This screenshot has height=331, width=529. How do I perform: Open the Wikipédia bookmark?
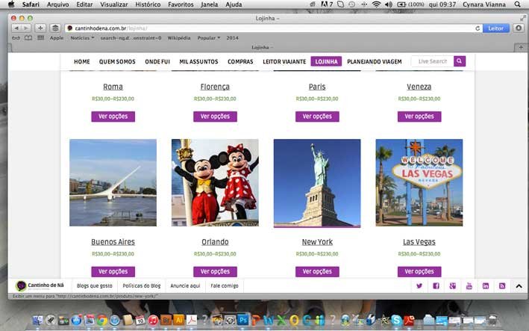pos(179,38)
